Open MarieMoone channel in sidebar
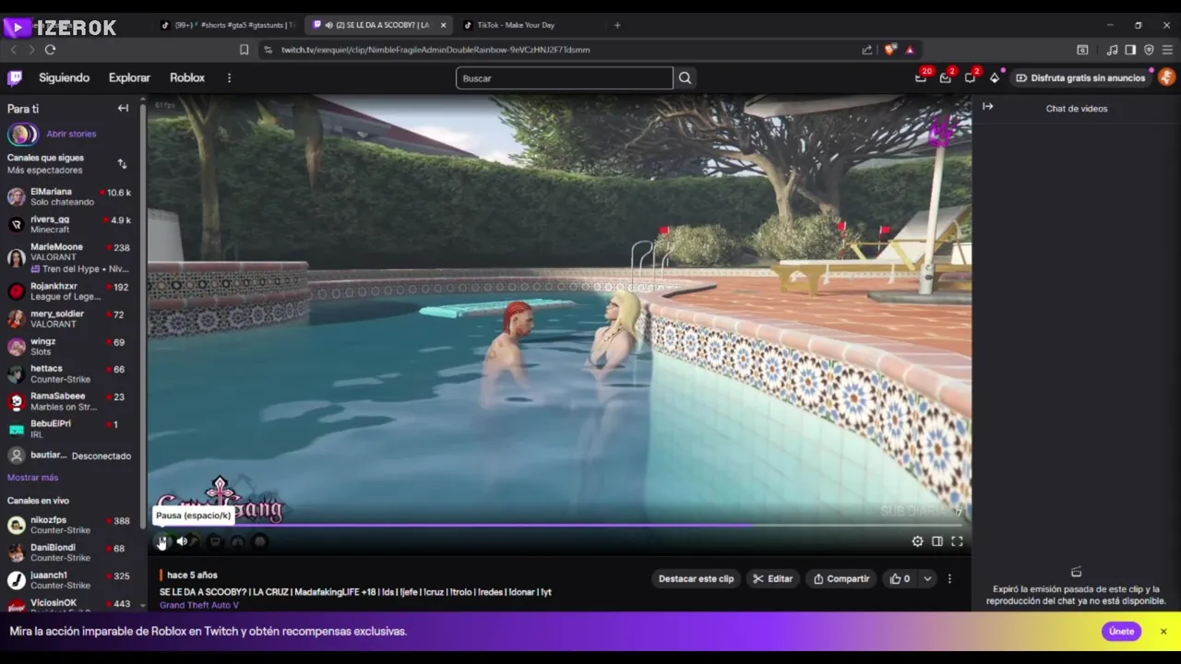Screen dimensions: 1181x664 pyautogui.click(x=70, y=258)
